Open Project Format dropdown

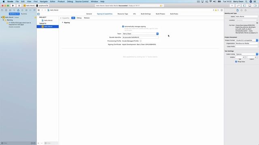tap(246, 40)
